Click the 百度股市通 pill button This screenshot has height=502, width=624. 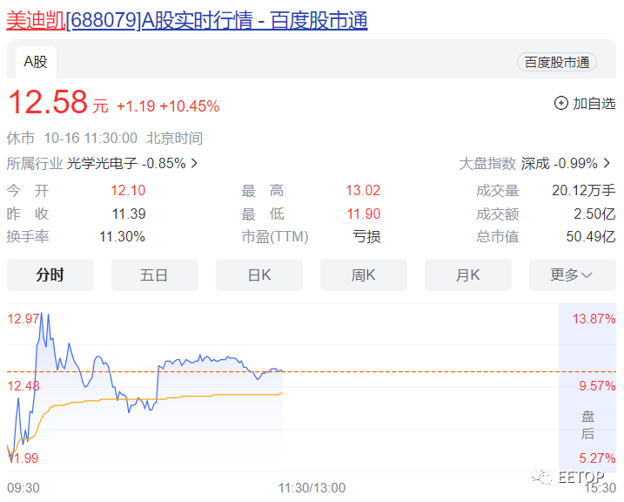click(556, 63)
